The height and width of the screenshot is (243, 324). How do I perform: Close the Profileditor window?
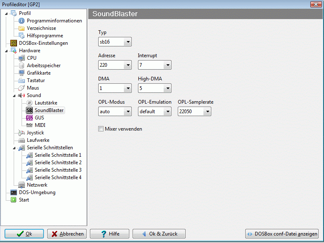point(316,4)
